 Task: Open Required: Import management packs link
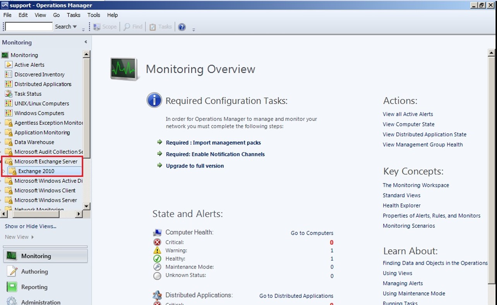click(x=213, y=143)
